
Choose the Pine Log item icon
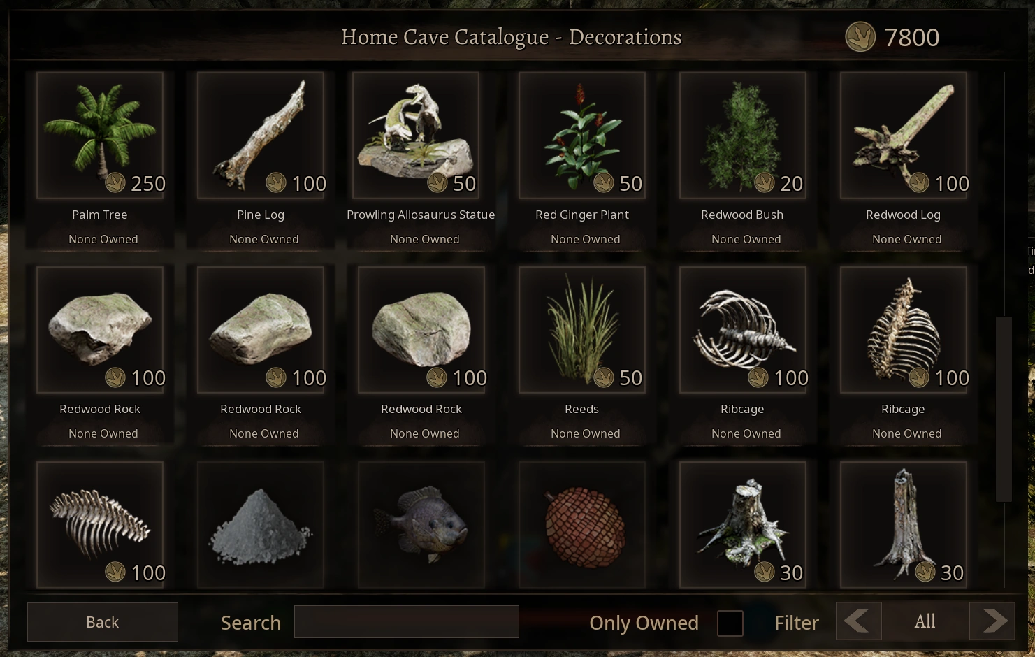click(261, 136)
